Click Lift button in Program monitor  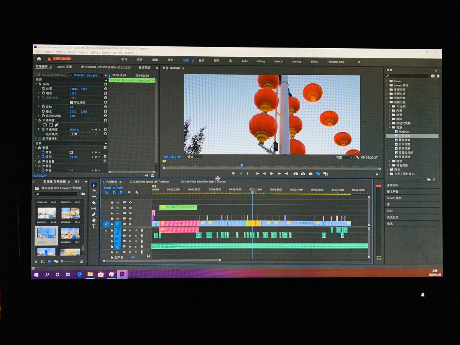coord(296,174)
